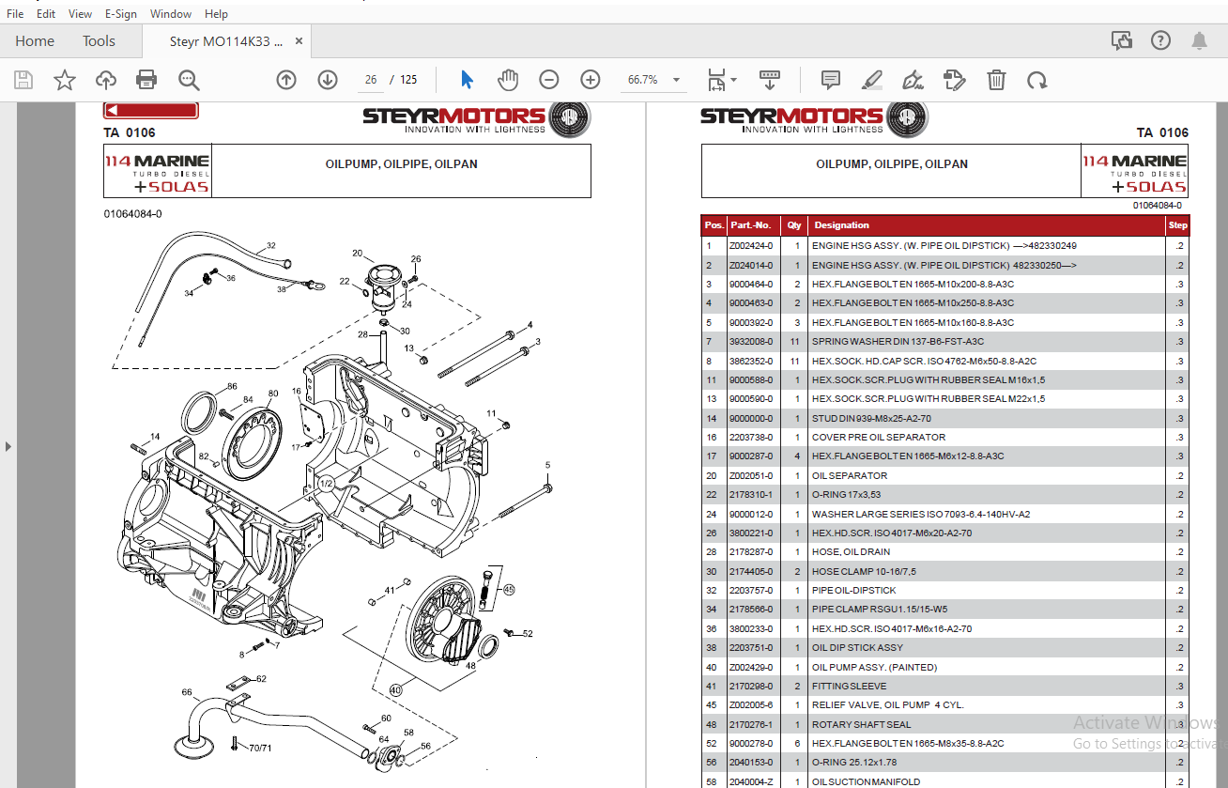Click the fit-to-width page icon
The image size is (1228, 788).
click(x=716, y=80)
